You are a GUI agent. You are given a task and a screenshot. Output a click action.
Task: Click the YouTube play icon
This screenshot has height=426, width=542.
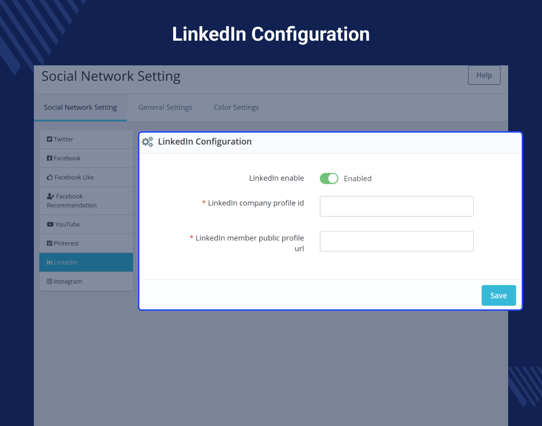50,224
